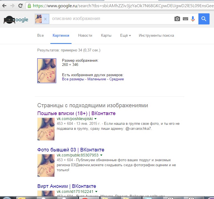Image resolution: width=214 pixels, height=199 pixels.
Task: Click the 'Результатов: примерно 34' stats text
Action: click(x=69, y=50)
